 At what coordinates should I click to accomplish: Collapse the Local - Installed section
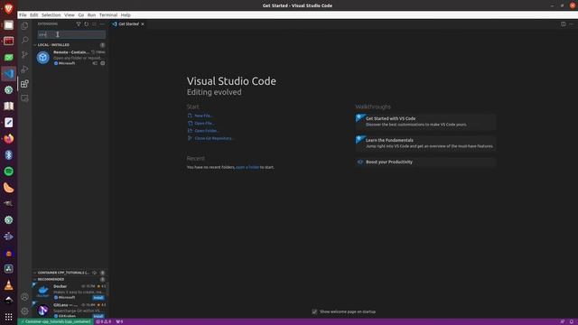tap(53, 45)
